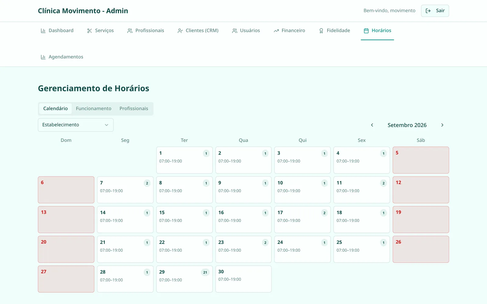Open the Fidelidade section
Screen dimensions: 487x304
(x=335, y=31)
